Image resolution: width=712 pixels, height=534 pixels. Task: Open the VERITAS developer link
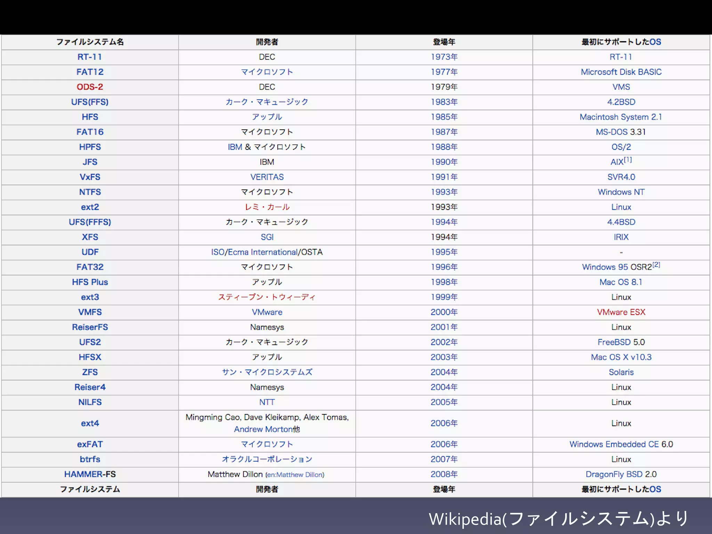coord(267,177)
